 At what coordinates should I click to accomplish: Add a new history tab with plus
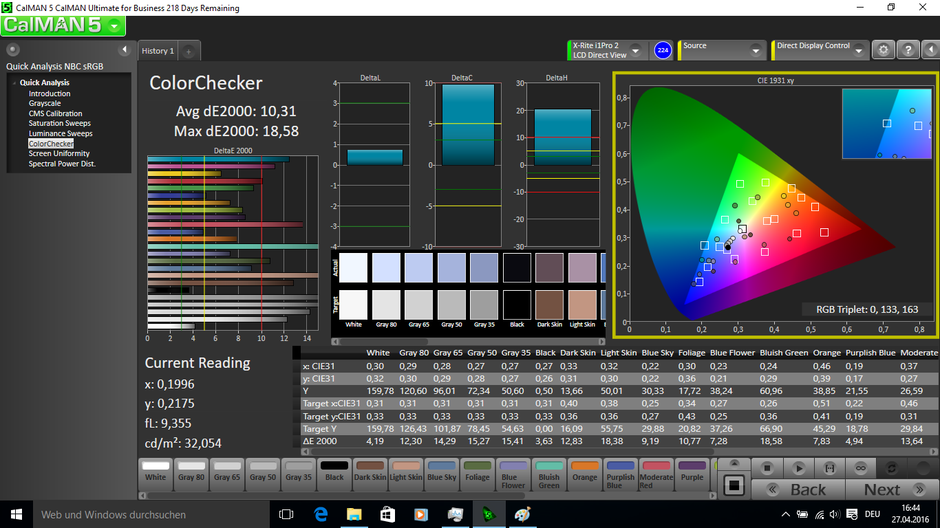(189, 51)
